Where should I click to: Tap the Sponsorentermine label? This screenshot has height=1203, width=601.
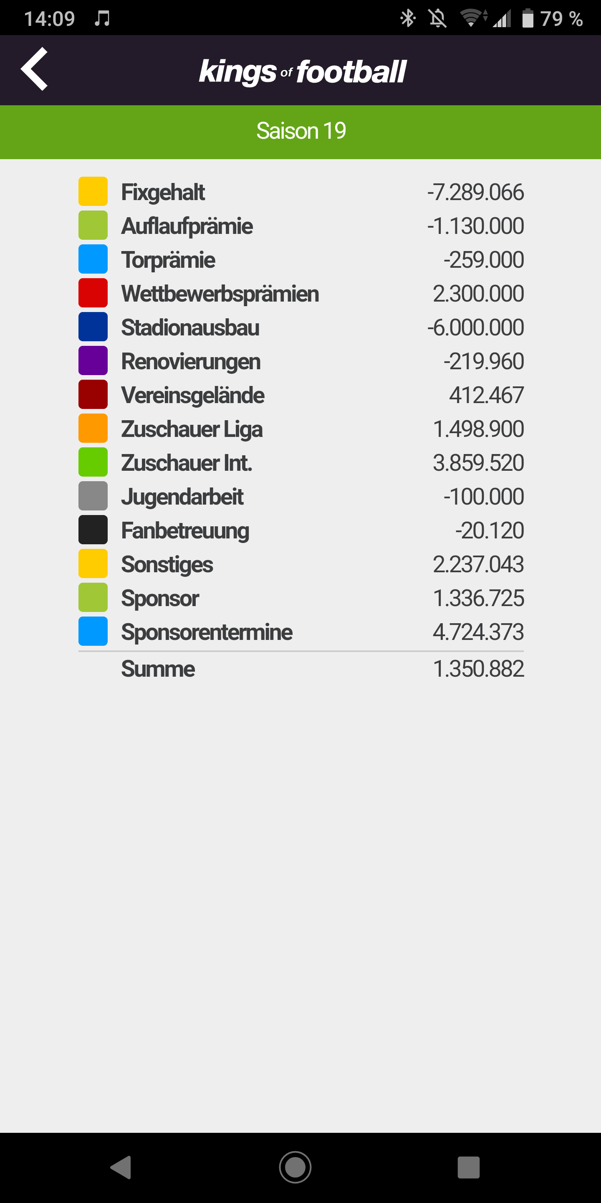coord(207,632)
